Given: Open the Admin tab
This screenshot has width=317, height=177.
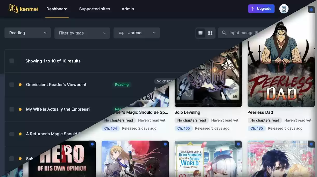Looking at the screenshot, I should (x=128, y=9).
